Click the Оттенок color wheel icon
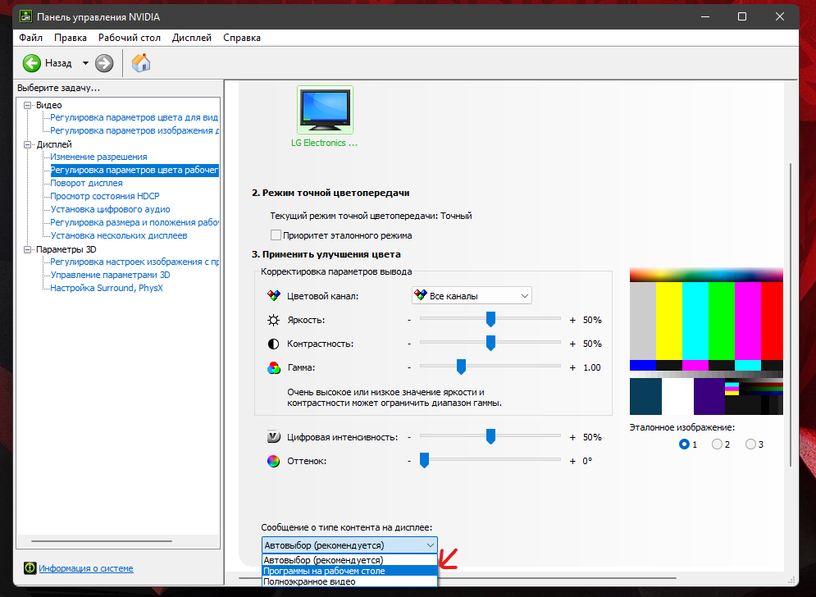Viewport: 816px width, 597px height. [x=273, y=461]
